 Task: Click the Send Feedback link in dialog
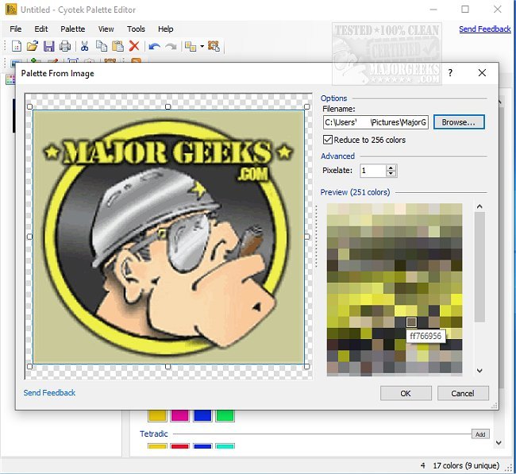point(49,392)
